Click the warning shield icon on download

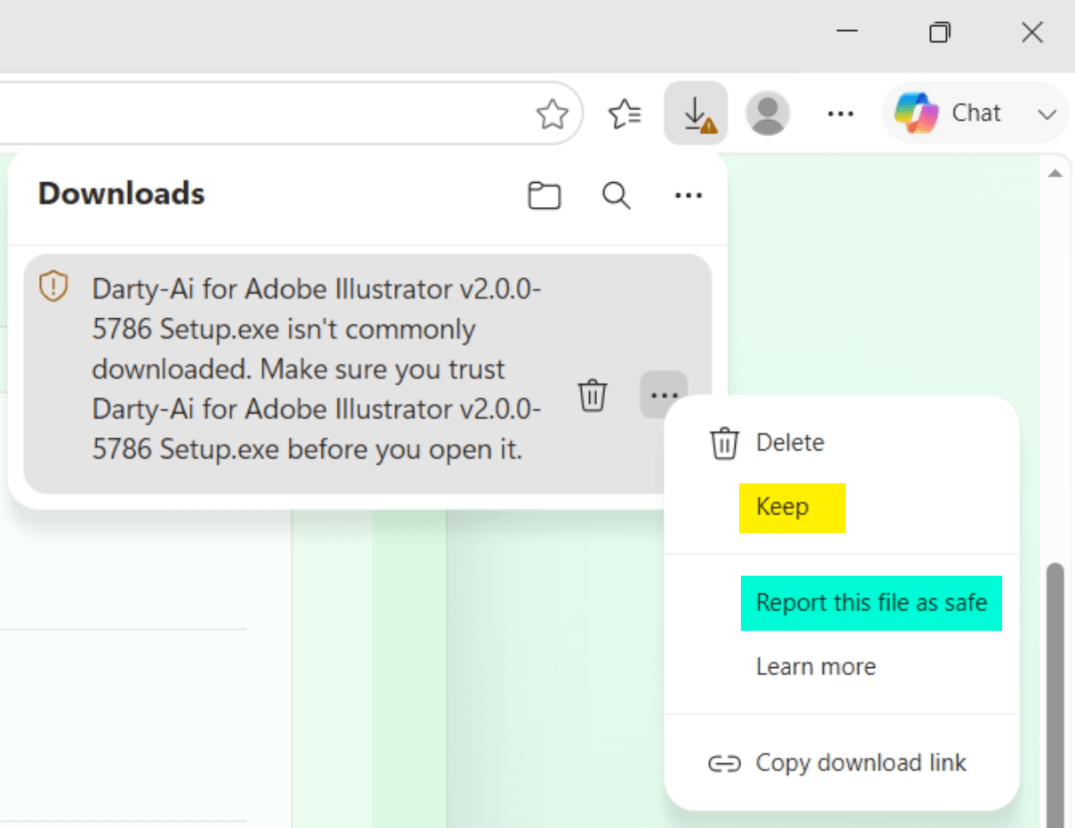click(54, 287)
